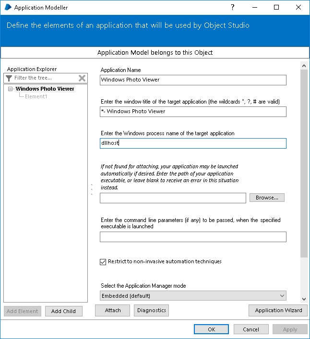Click the Windows process name field containing dllhost

193,143
